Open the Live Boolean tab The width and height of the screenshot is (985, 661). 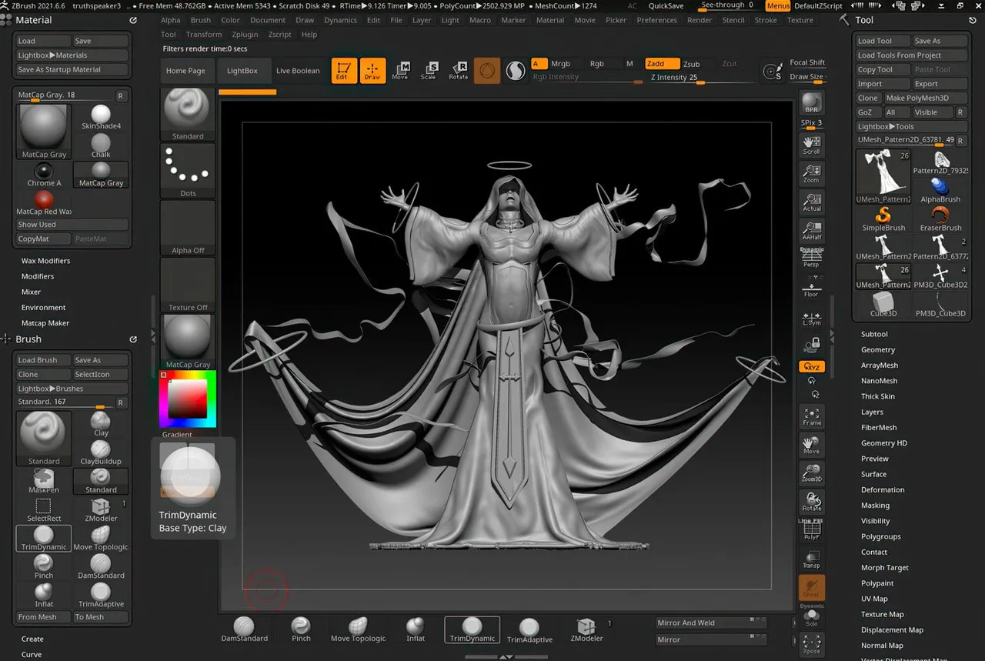298,71
